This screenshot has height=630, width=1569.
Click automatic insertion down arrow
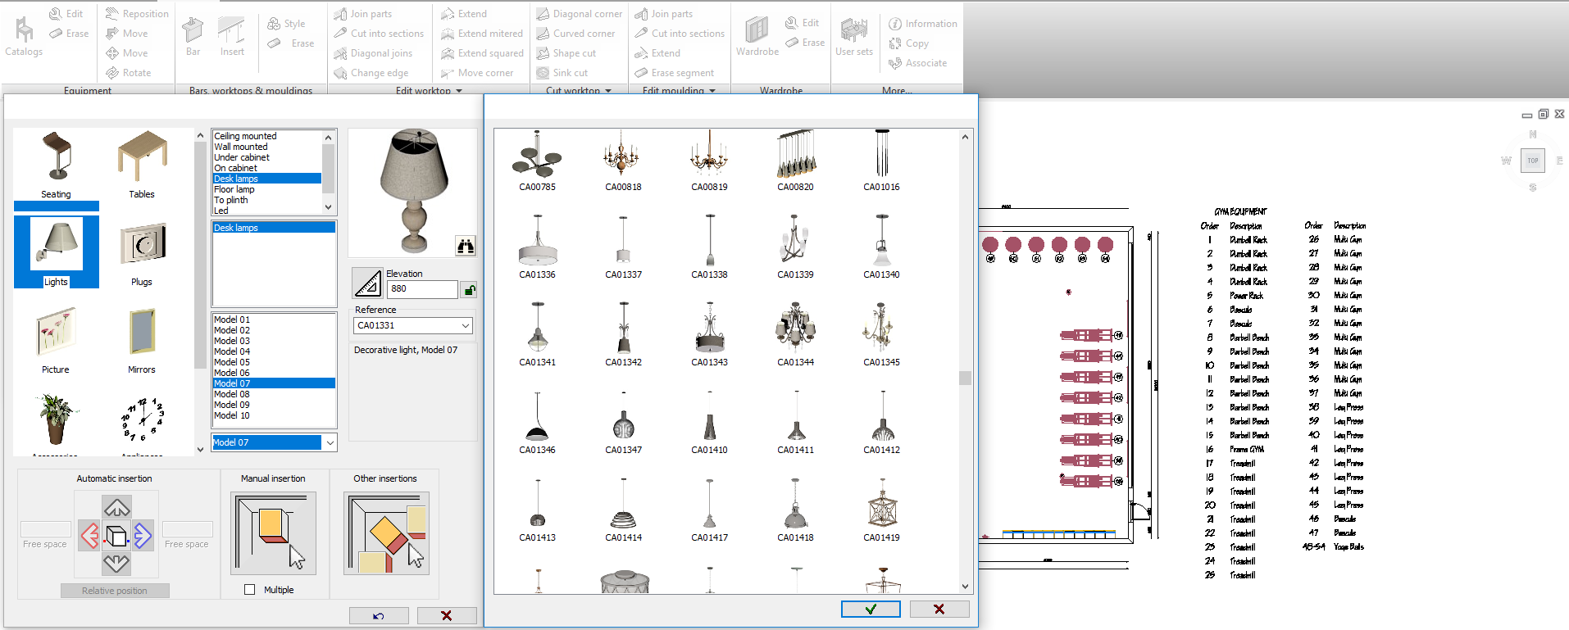tap(116, 564)
